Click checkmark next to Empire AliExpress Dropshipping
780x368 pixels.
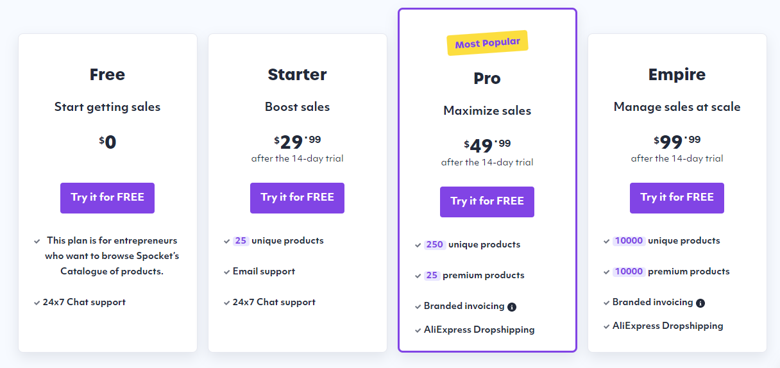point(606,326)
